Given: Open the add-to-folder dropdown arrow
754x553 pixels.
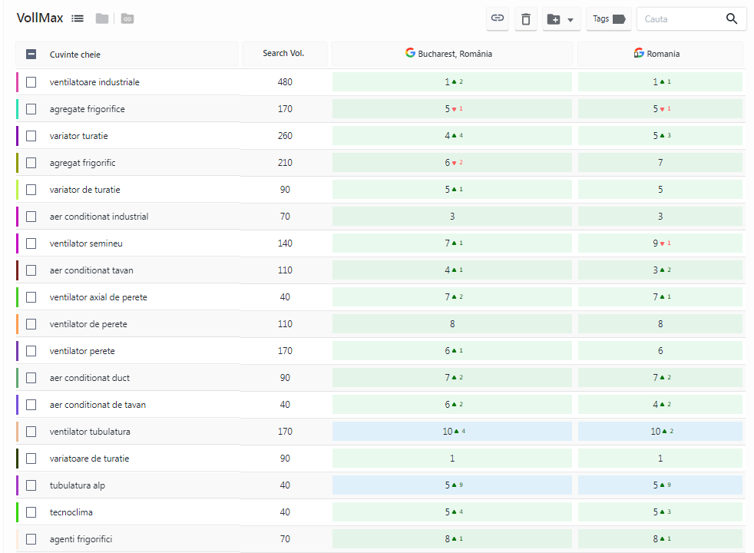Looking at the screenshot, I should (x=570, y=18).
